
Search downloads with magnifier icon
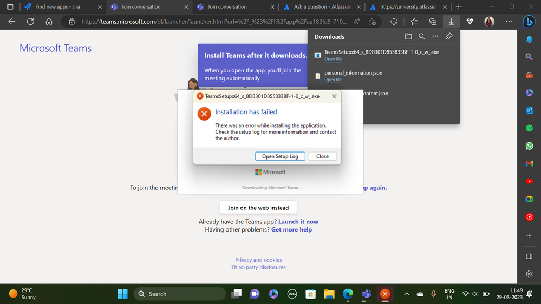click(x=422, y=37)
